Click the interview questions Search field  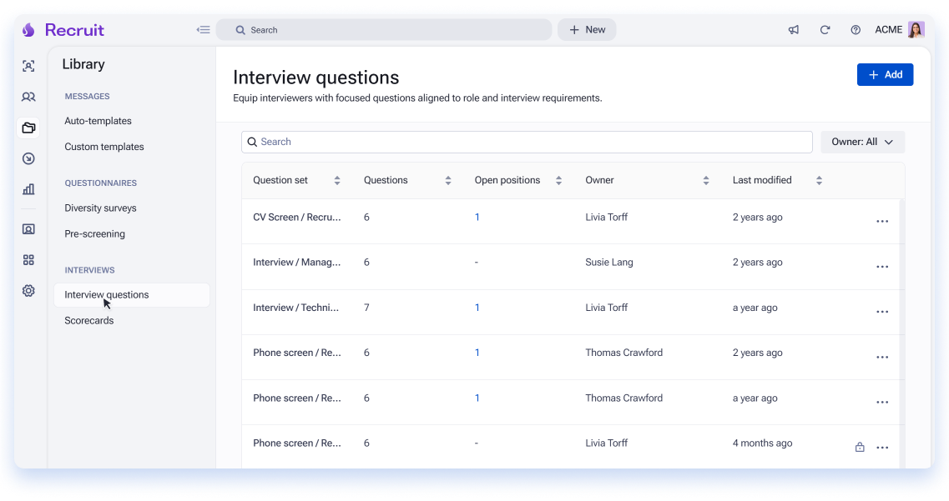pos(527,142)
